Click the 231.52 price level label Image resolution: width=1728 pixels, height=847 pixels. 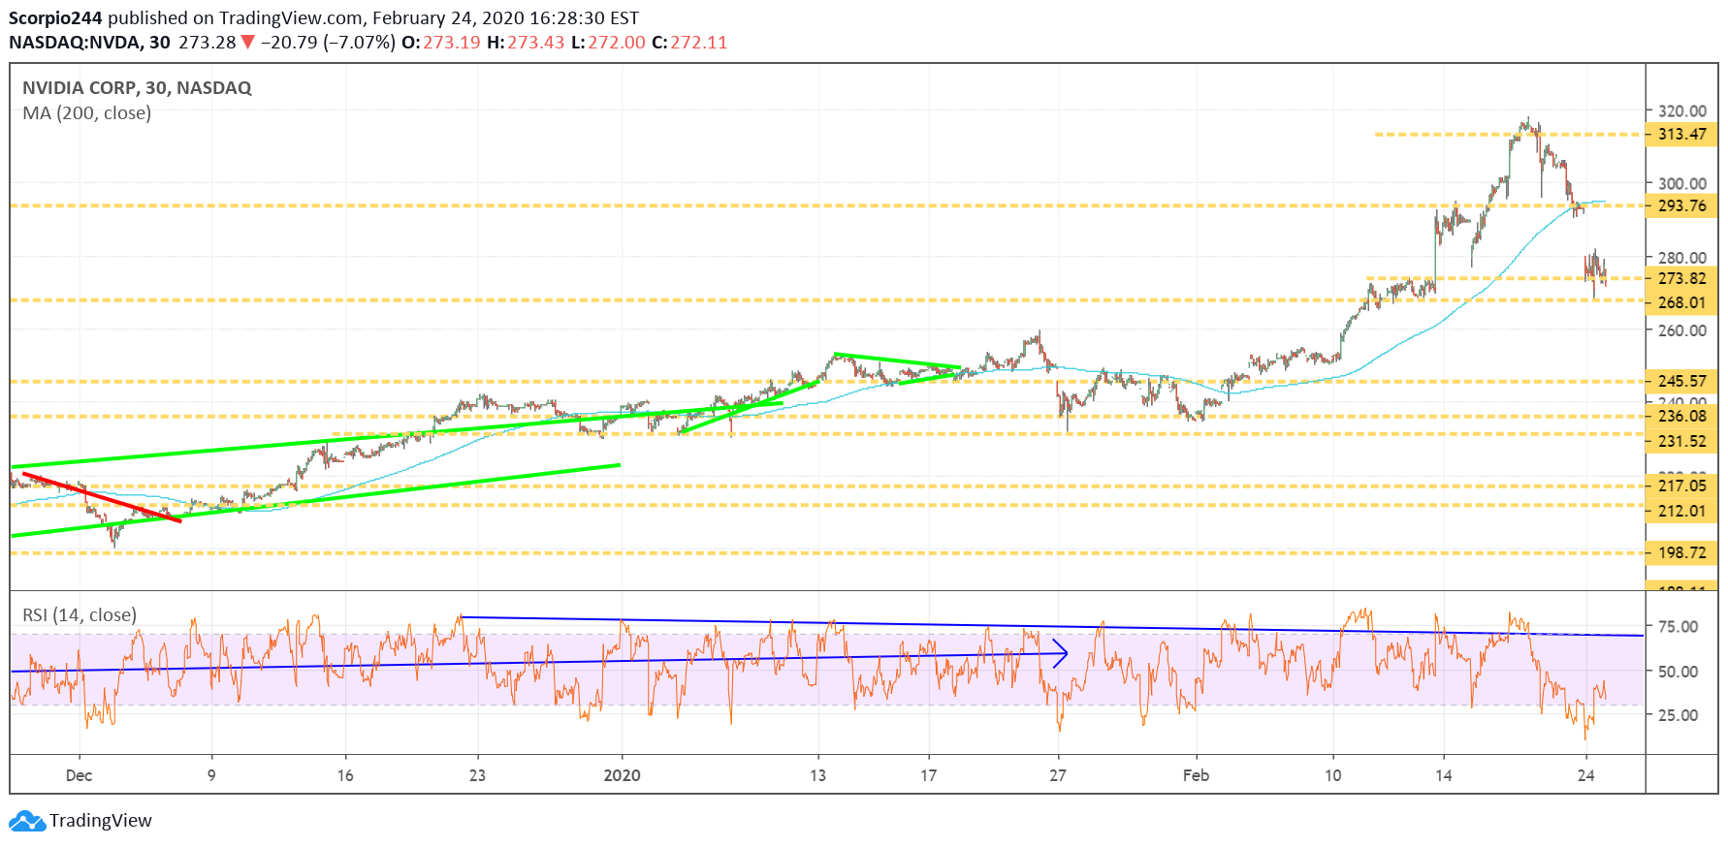1681,442
